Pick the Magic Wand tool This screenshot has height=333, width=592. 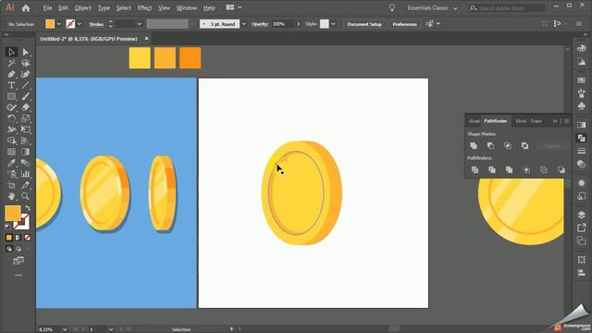(11, 63)
